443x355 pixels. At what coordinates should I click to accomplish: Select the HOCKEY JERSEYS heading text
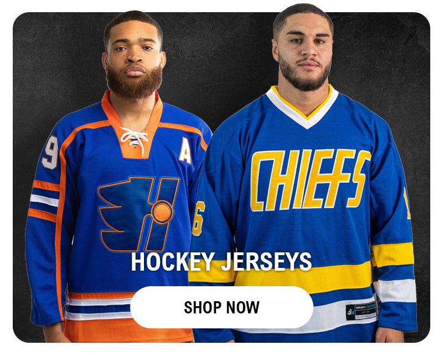click(x=221, y=262)
